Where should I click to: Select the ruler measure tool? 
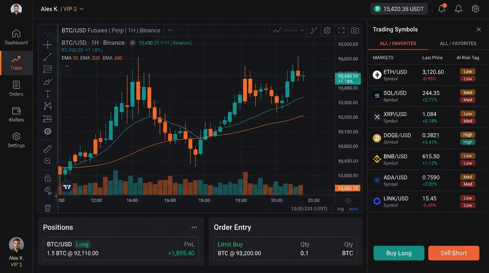tap(48, 149)
